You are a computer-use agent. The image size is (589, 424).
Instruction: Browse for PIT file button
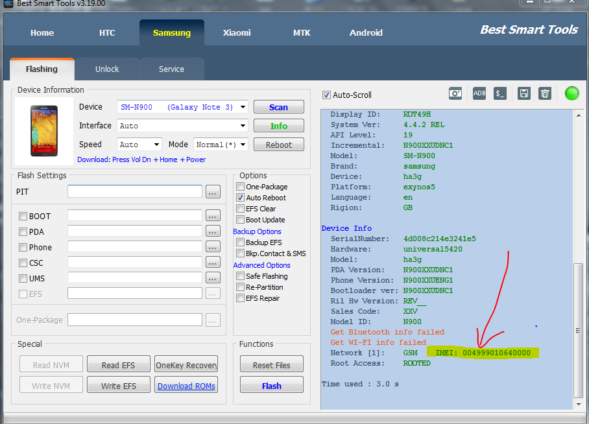[213, 191]
